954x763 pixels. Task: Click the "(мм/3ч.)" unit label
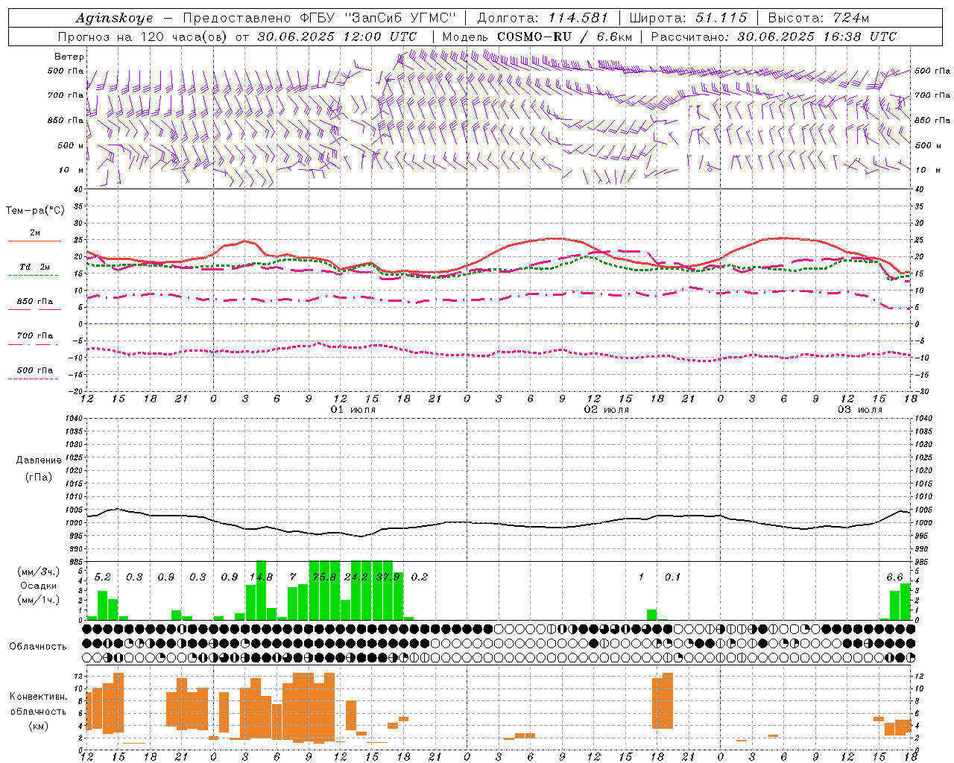[38, 572]
